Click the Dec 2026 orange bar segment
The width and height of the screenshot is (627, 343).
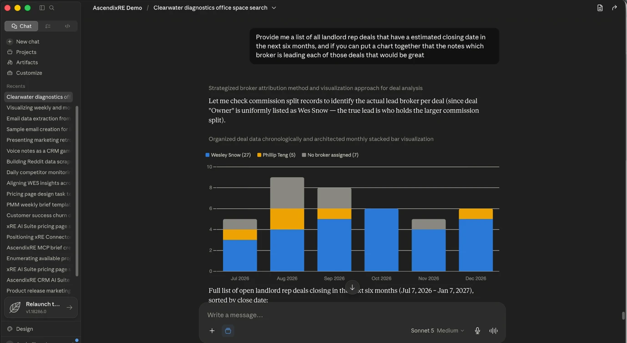476,214
